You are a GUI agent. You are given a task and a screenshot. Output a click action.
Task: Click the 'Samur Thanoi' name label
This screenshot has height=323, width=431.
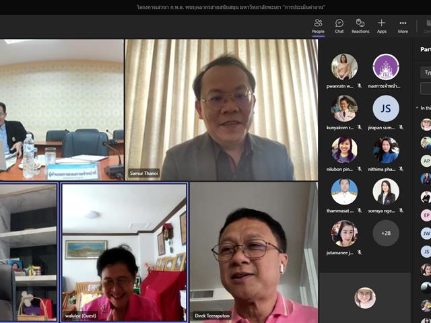click(144, 173)
